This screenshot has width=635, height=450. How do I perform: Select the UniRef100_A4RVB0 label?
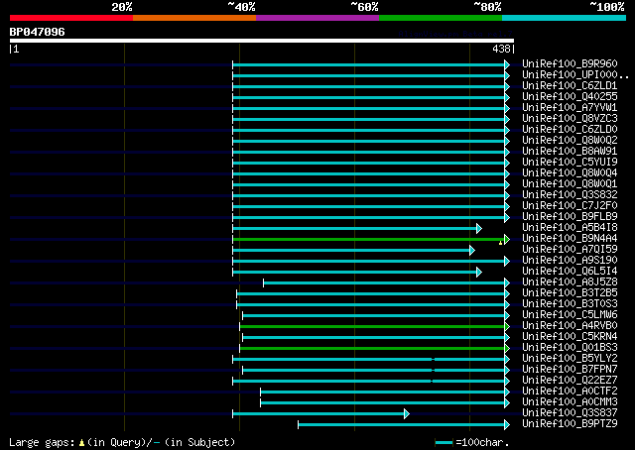point(570,326)
